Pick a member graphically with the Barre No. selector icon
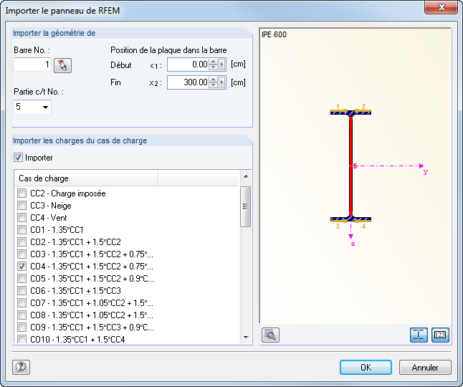Screen dimensions: 463x387 coord(62,65)
